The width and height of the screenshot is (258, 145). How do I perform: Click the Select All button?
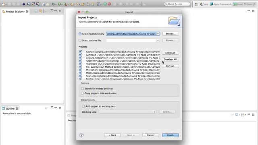coord(170,53)
